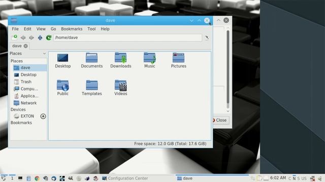Click the US keyboard layout indicator
Image resolution: width=325 pixels, height=182 pixels.
[304, 178]
